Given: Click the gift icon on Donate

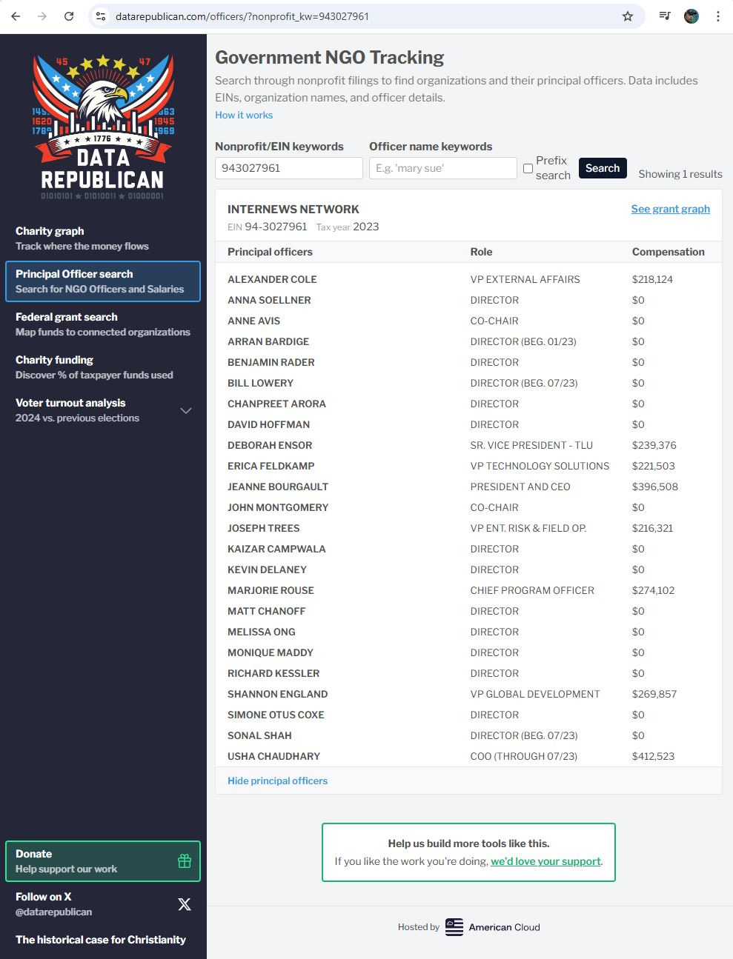Looking at the screenshot, I should click(x=185, y=861).
